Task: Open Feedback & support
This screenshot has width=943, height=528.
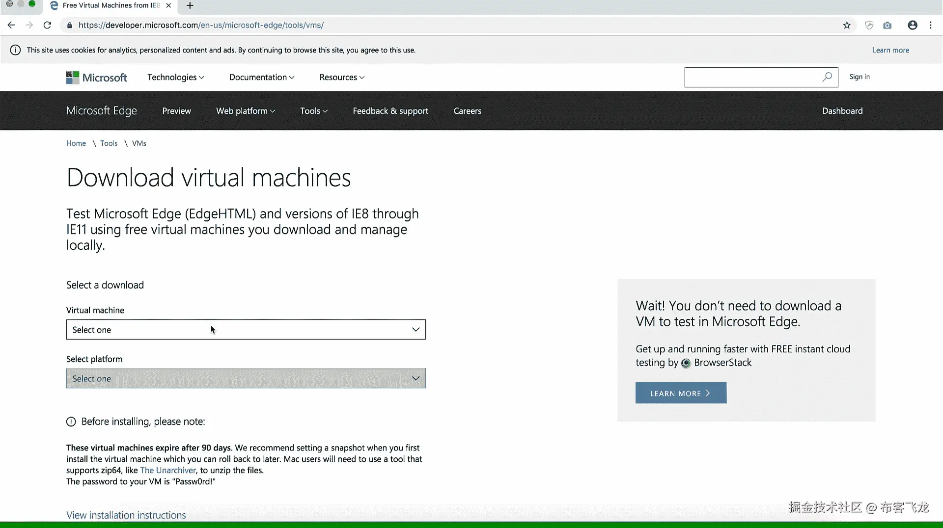Action: click(390, 111)
